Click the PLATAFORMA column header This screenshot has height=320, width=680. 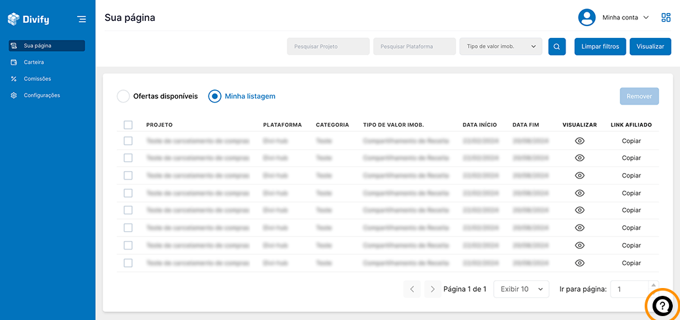pos(282,125)
